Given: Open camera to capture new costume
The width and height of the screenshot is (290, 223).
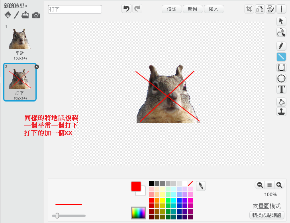Looking at the screenshot, I should (x=36, y=15).
